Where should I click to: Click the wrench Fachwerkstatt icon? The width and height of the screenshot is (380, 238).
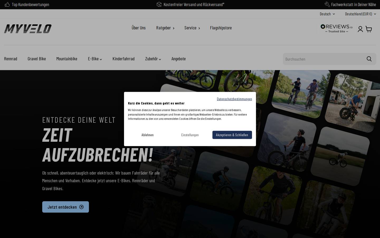[x=327, y=4]
